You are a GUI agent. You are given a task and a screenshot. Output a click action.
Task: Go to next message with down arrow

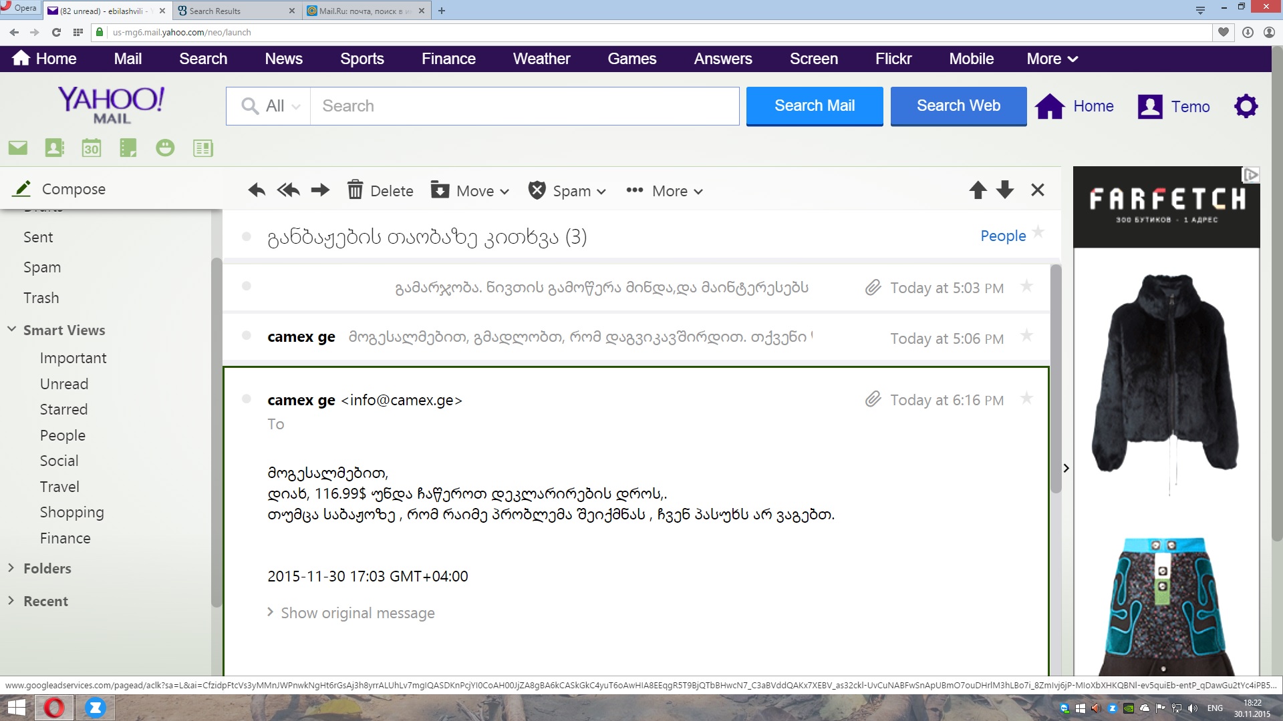pyautogui.click(x=1005, y=190)
